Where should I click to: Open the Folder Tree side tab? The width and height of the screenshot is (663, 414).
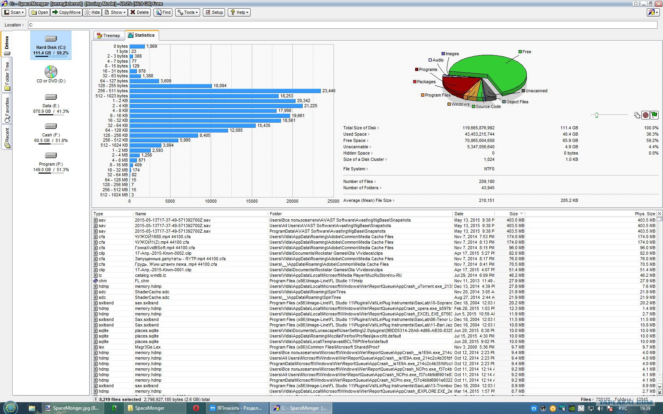(7, 75)
